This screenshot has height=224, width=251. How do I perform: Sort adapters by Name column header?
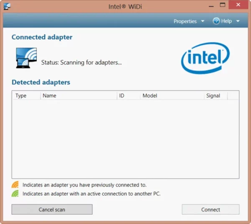click(x=79, y=96)
